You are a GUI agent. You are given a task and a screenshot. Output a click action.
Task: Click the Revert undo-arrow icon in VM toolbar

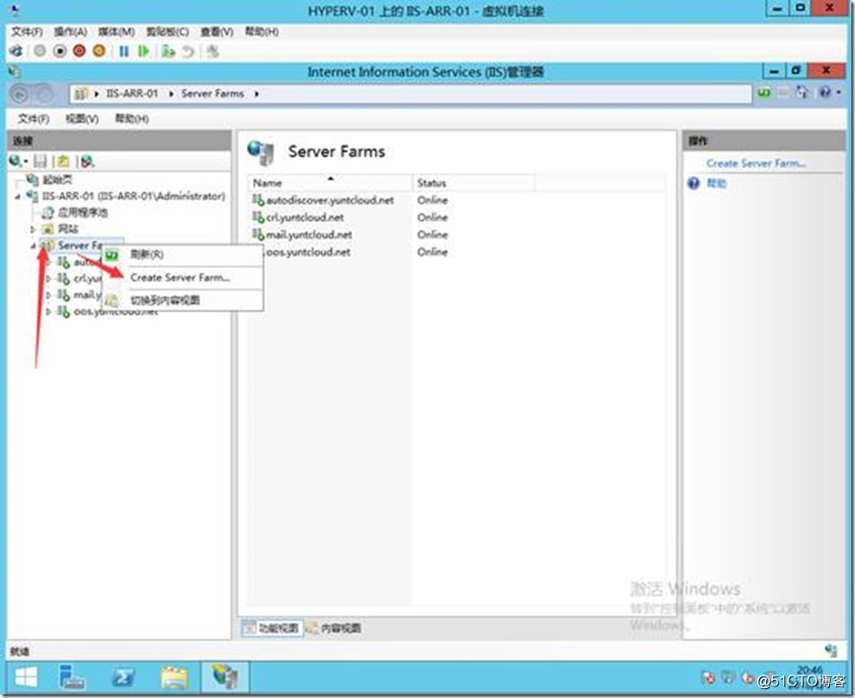[x=188, y=51]
